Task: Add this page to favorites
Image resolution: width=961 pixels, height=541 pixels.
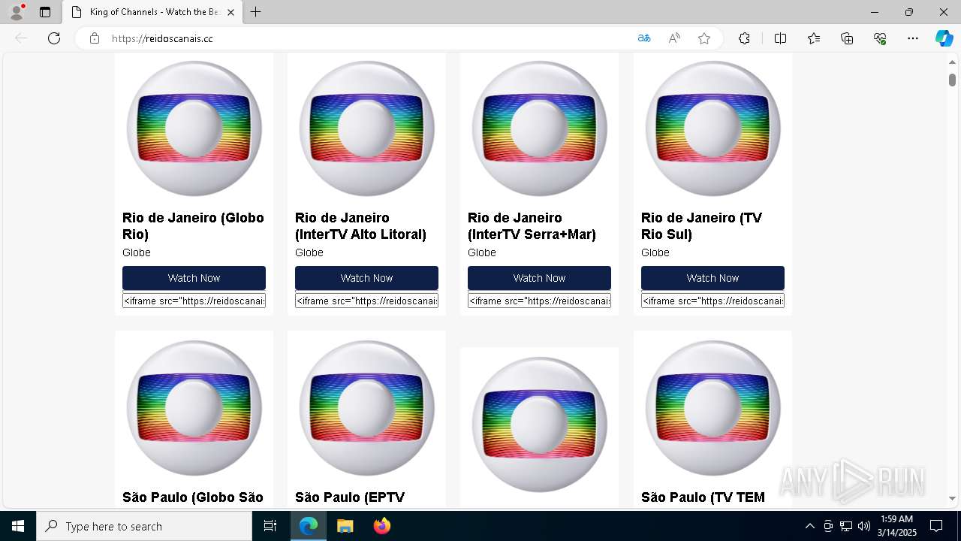Action: coord(704,38)
